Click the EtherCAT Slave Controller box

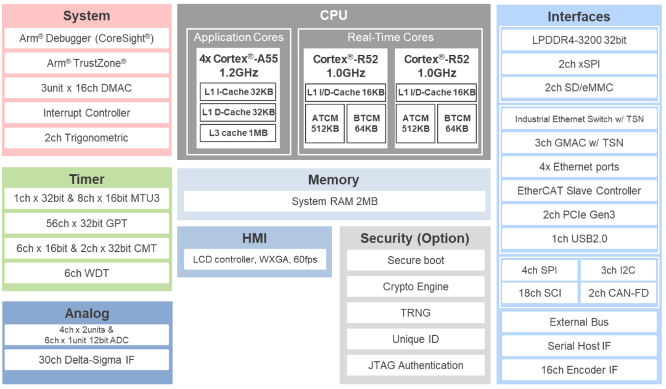(579, 191)
